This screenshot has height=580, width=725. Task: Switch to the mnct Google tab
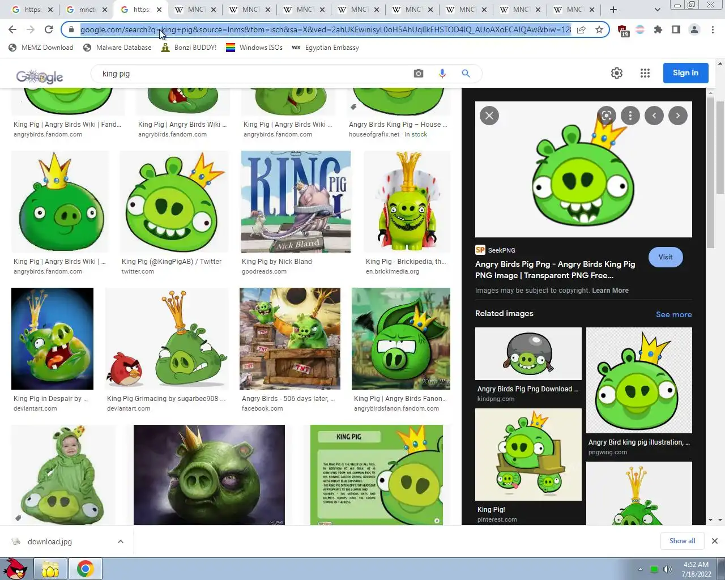coord(87,10)
